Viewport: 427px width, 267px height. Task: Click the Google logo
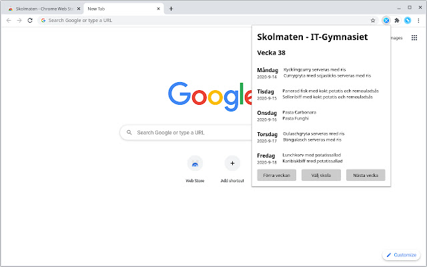point(210,96)
